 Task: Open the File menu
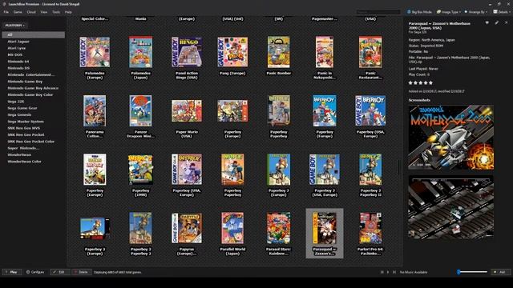click(6, 12)
